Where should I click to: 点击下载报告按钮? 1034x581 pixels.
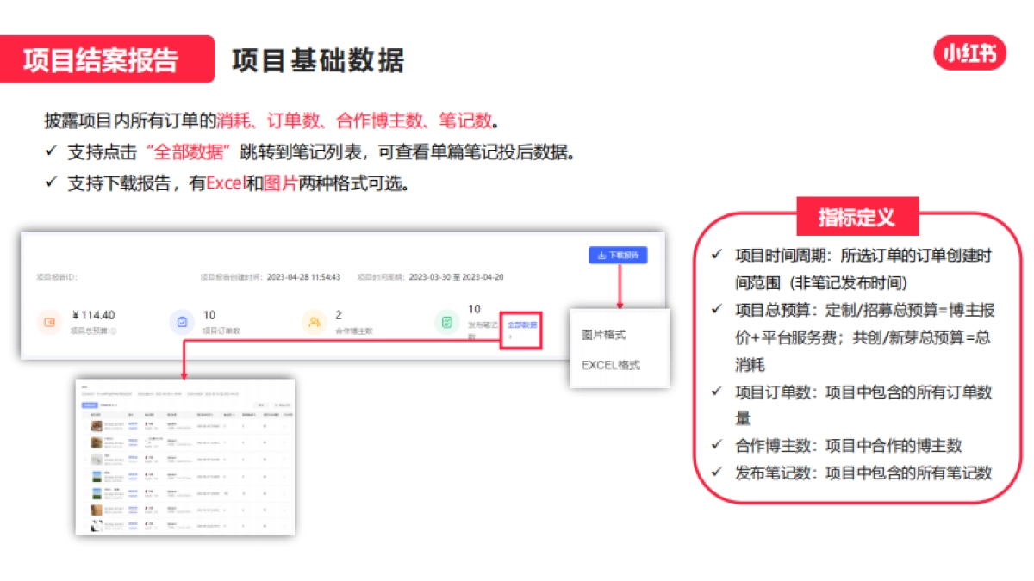point(619,255)
